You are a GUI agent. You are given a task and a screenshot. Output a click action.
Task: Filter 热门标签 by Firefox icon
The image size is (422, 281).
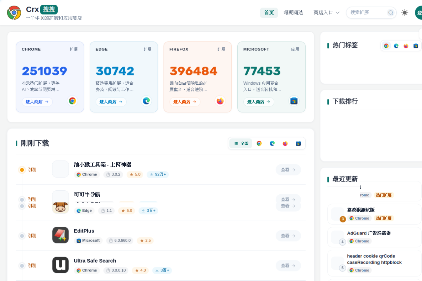(x=406, y=46)
